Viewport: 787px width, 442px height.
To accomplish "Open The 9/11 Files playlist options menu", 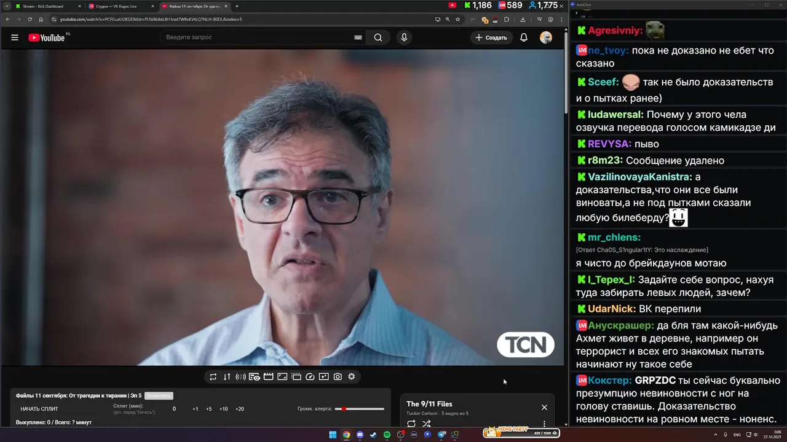I will coord(544,424).
